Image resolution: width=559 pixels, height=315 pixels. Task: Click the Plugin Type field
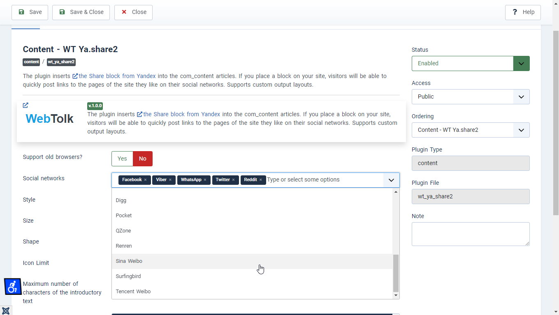(471, 163)
